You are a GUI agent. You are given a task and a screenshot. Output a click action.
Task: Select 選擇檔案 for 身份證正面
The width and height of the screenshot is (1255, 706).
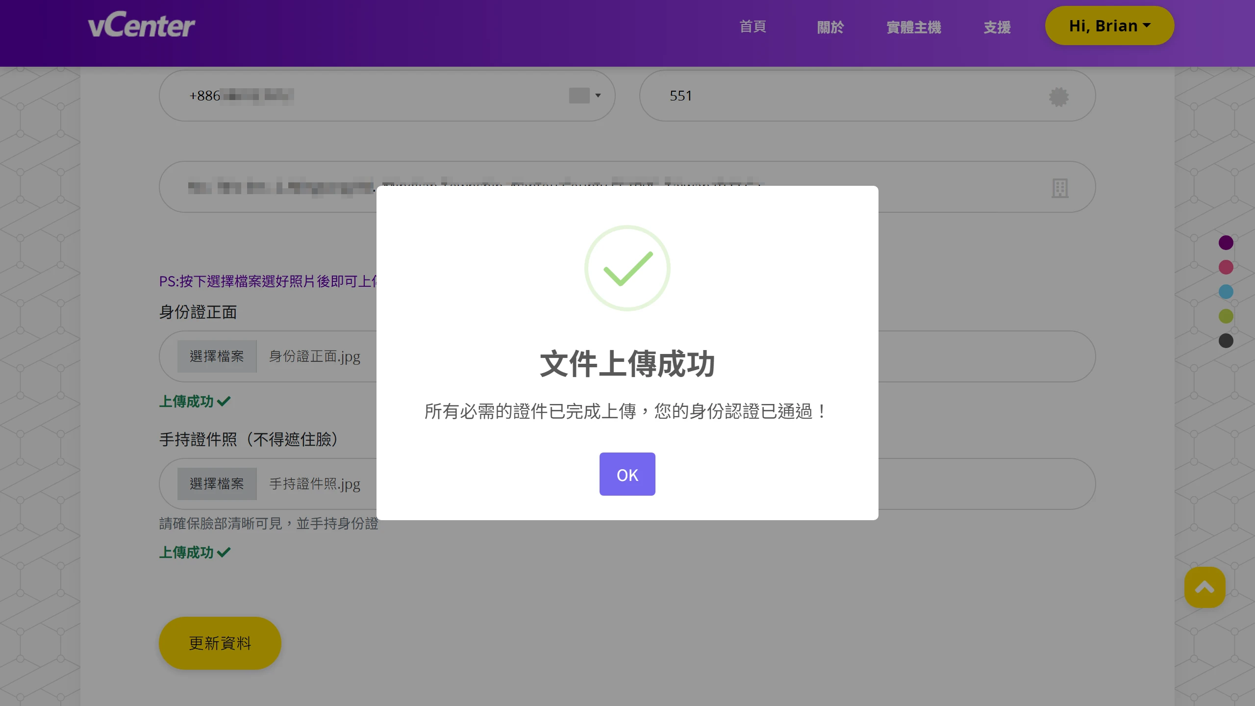(217, 356)
